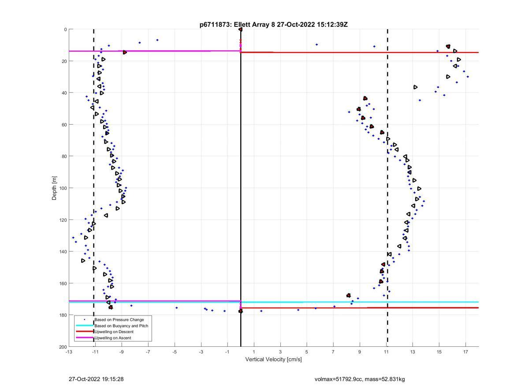
Task: Click the red line sample in the legend
Action: pyautogui.click(x=85, y=332)
